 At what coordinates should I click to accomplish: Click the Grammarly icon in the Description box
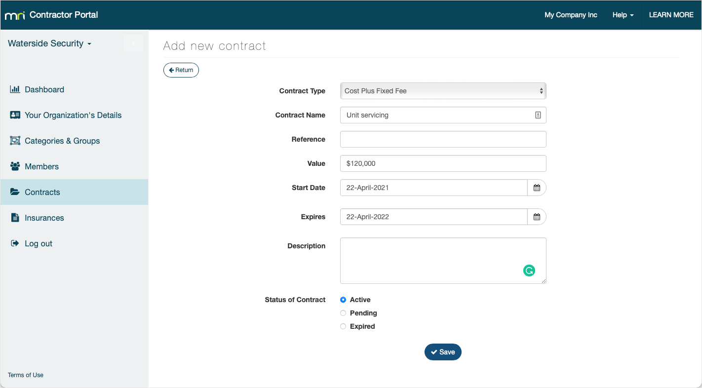(529, 271)
